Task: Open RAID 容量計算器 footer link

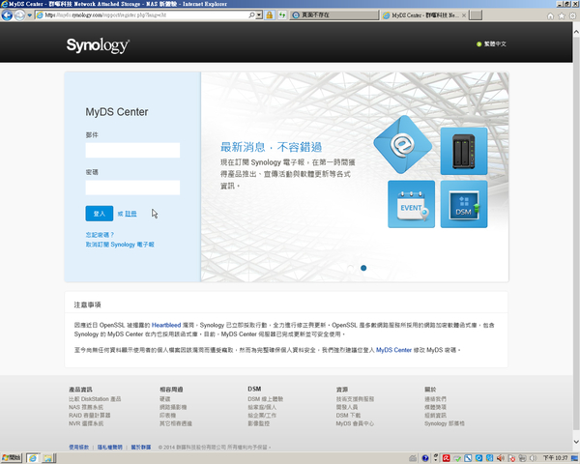Action: coord(90,415)
